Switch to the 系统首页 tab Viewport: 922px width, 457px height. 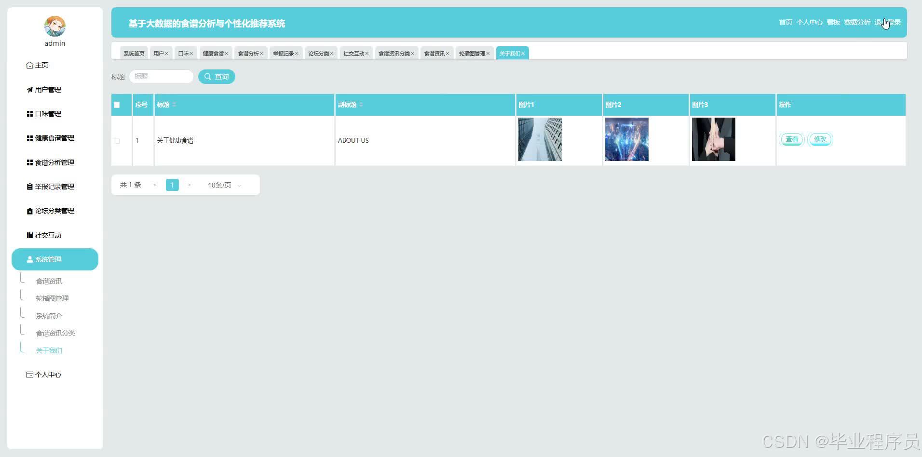click(x=134, y=54)
